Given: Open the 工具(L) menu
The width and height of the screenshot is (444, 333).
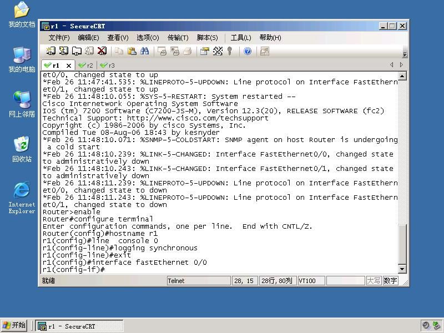Looking at the screenshot, I should pos(241,38).
